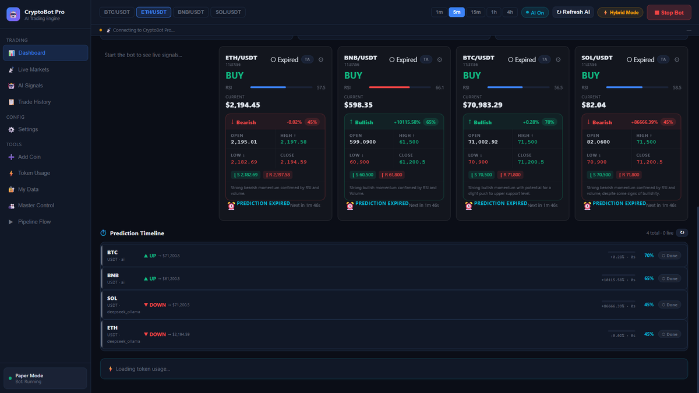Click the Pipeline Flow play icon
The image size is (699, 393).
[x=12, y=222]
